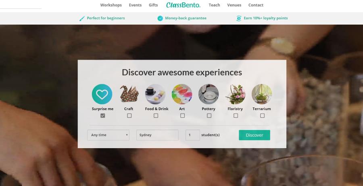Pick the Art paint palette icon
The width and height of the screenshot is (363, 186).
coord(182,94)
